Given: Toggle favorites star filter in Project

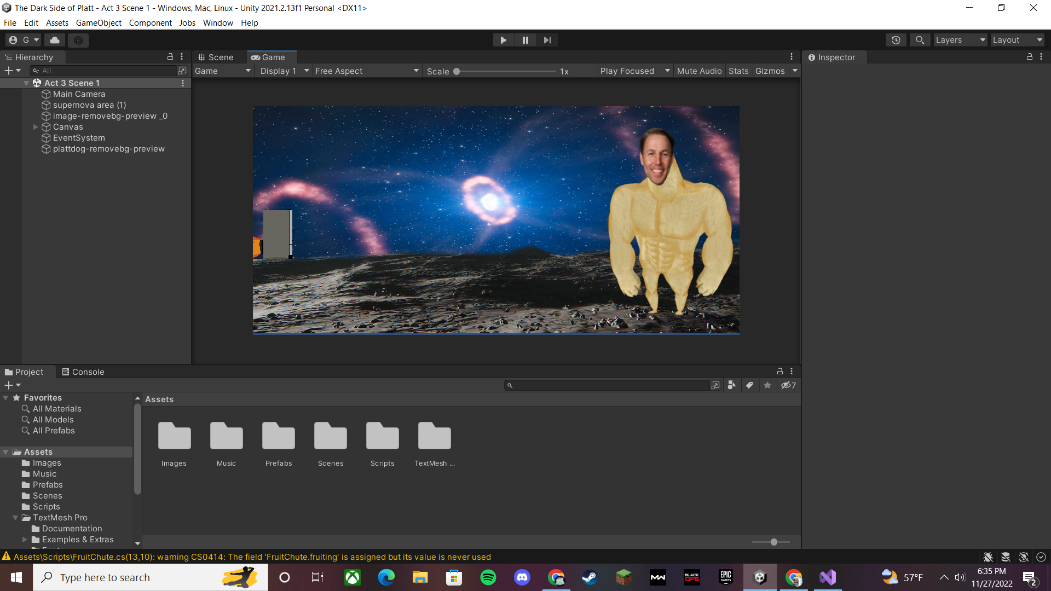Looking at the screenshot, I should [x=767, y=385].
